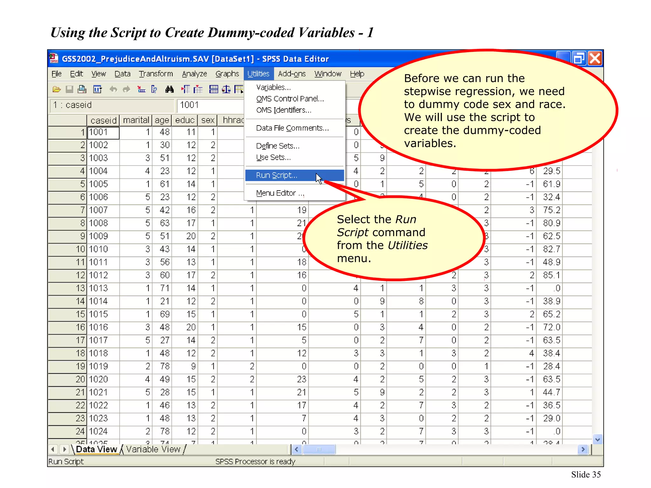Click the Split File icon

[214, 90]
